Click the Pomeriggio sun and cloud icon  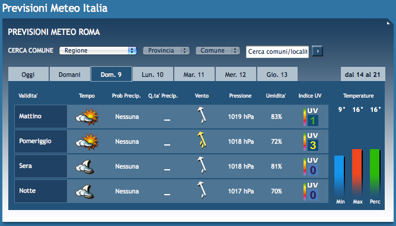click(87, 142)
